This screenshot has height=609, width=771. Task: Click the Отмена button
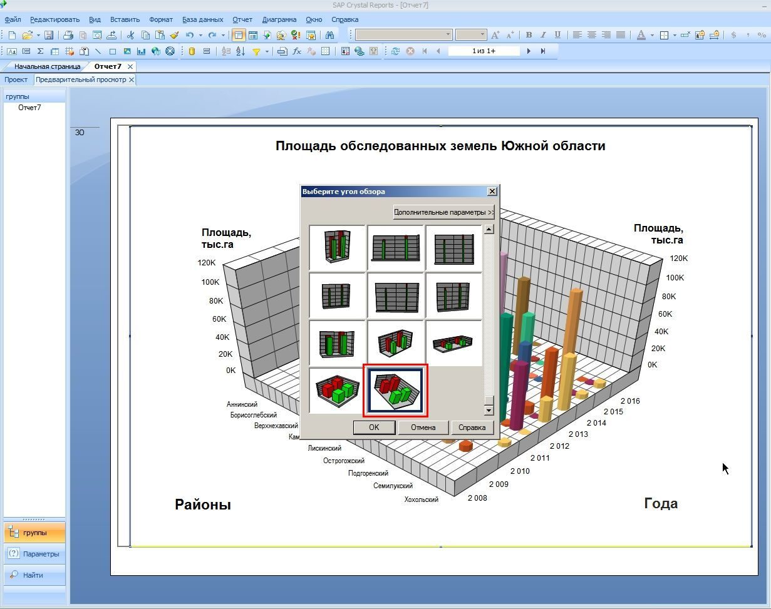coord(423,427)
